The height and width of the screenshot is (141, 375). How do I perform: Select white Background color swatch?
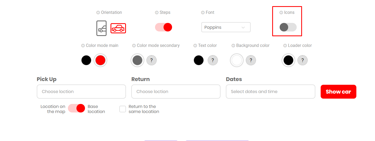(237, 60)
